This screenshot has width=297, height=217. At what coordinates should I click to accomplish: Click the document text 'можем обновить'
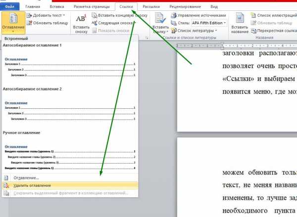(250, 173)
